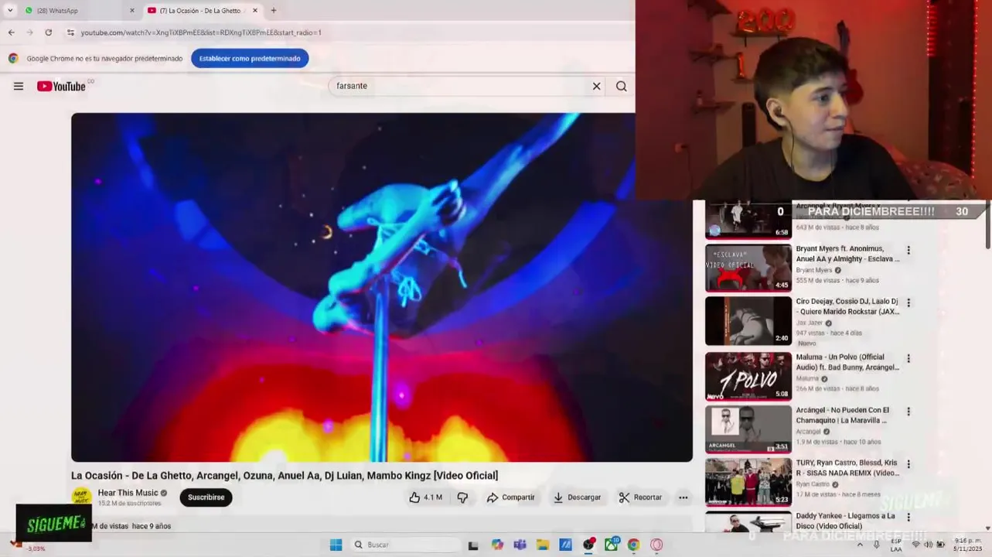
Task: Open Windows Start menu
Action: tap(336, 545)
